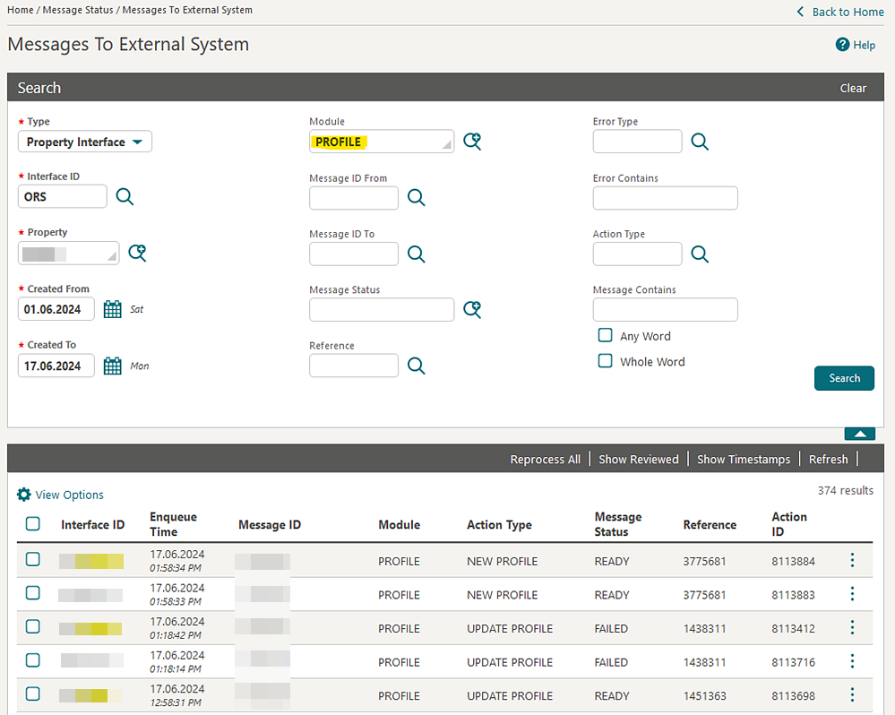Collapse the Search panel with the chevron
This screenshot has width=895, height=715.
click(859, 433)
